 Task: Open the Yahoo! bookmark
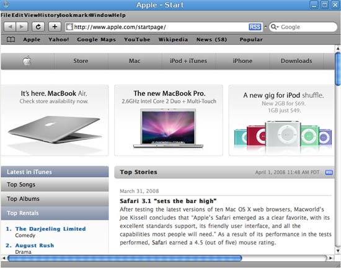coord(58,40)
